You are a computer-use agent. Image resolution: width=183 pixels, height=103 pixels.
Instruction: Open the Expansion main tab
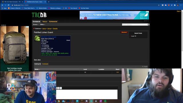click(x=53, y=22)
